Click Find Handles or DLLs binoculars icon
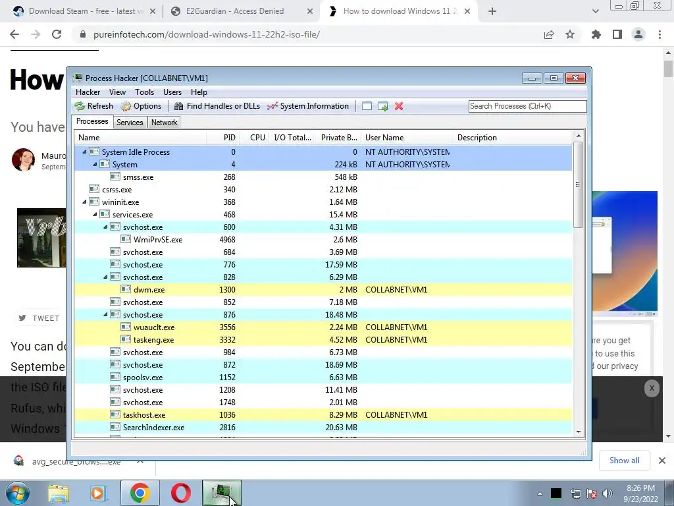 (179, 106)
